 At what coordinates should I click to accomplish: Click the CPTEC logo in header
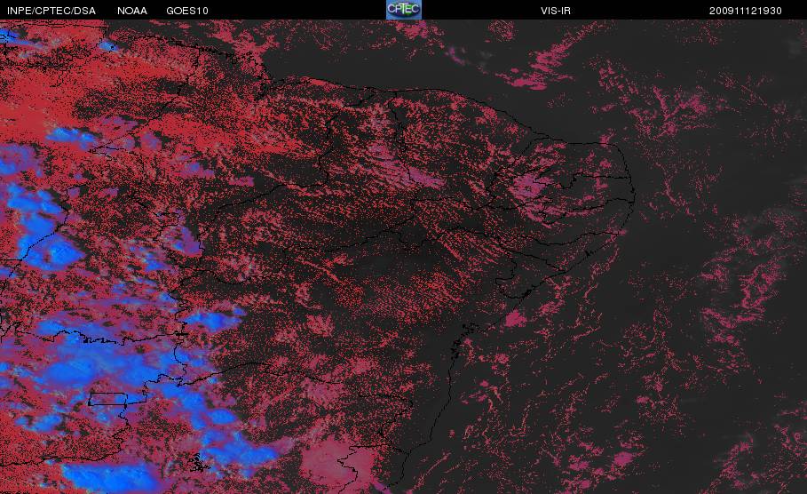(x=403, y=10)
